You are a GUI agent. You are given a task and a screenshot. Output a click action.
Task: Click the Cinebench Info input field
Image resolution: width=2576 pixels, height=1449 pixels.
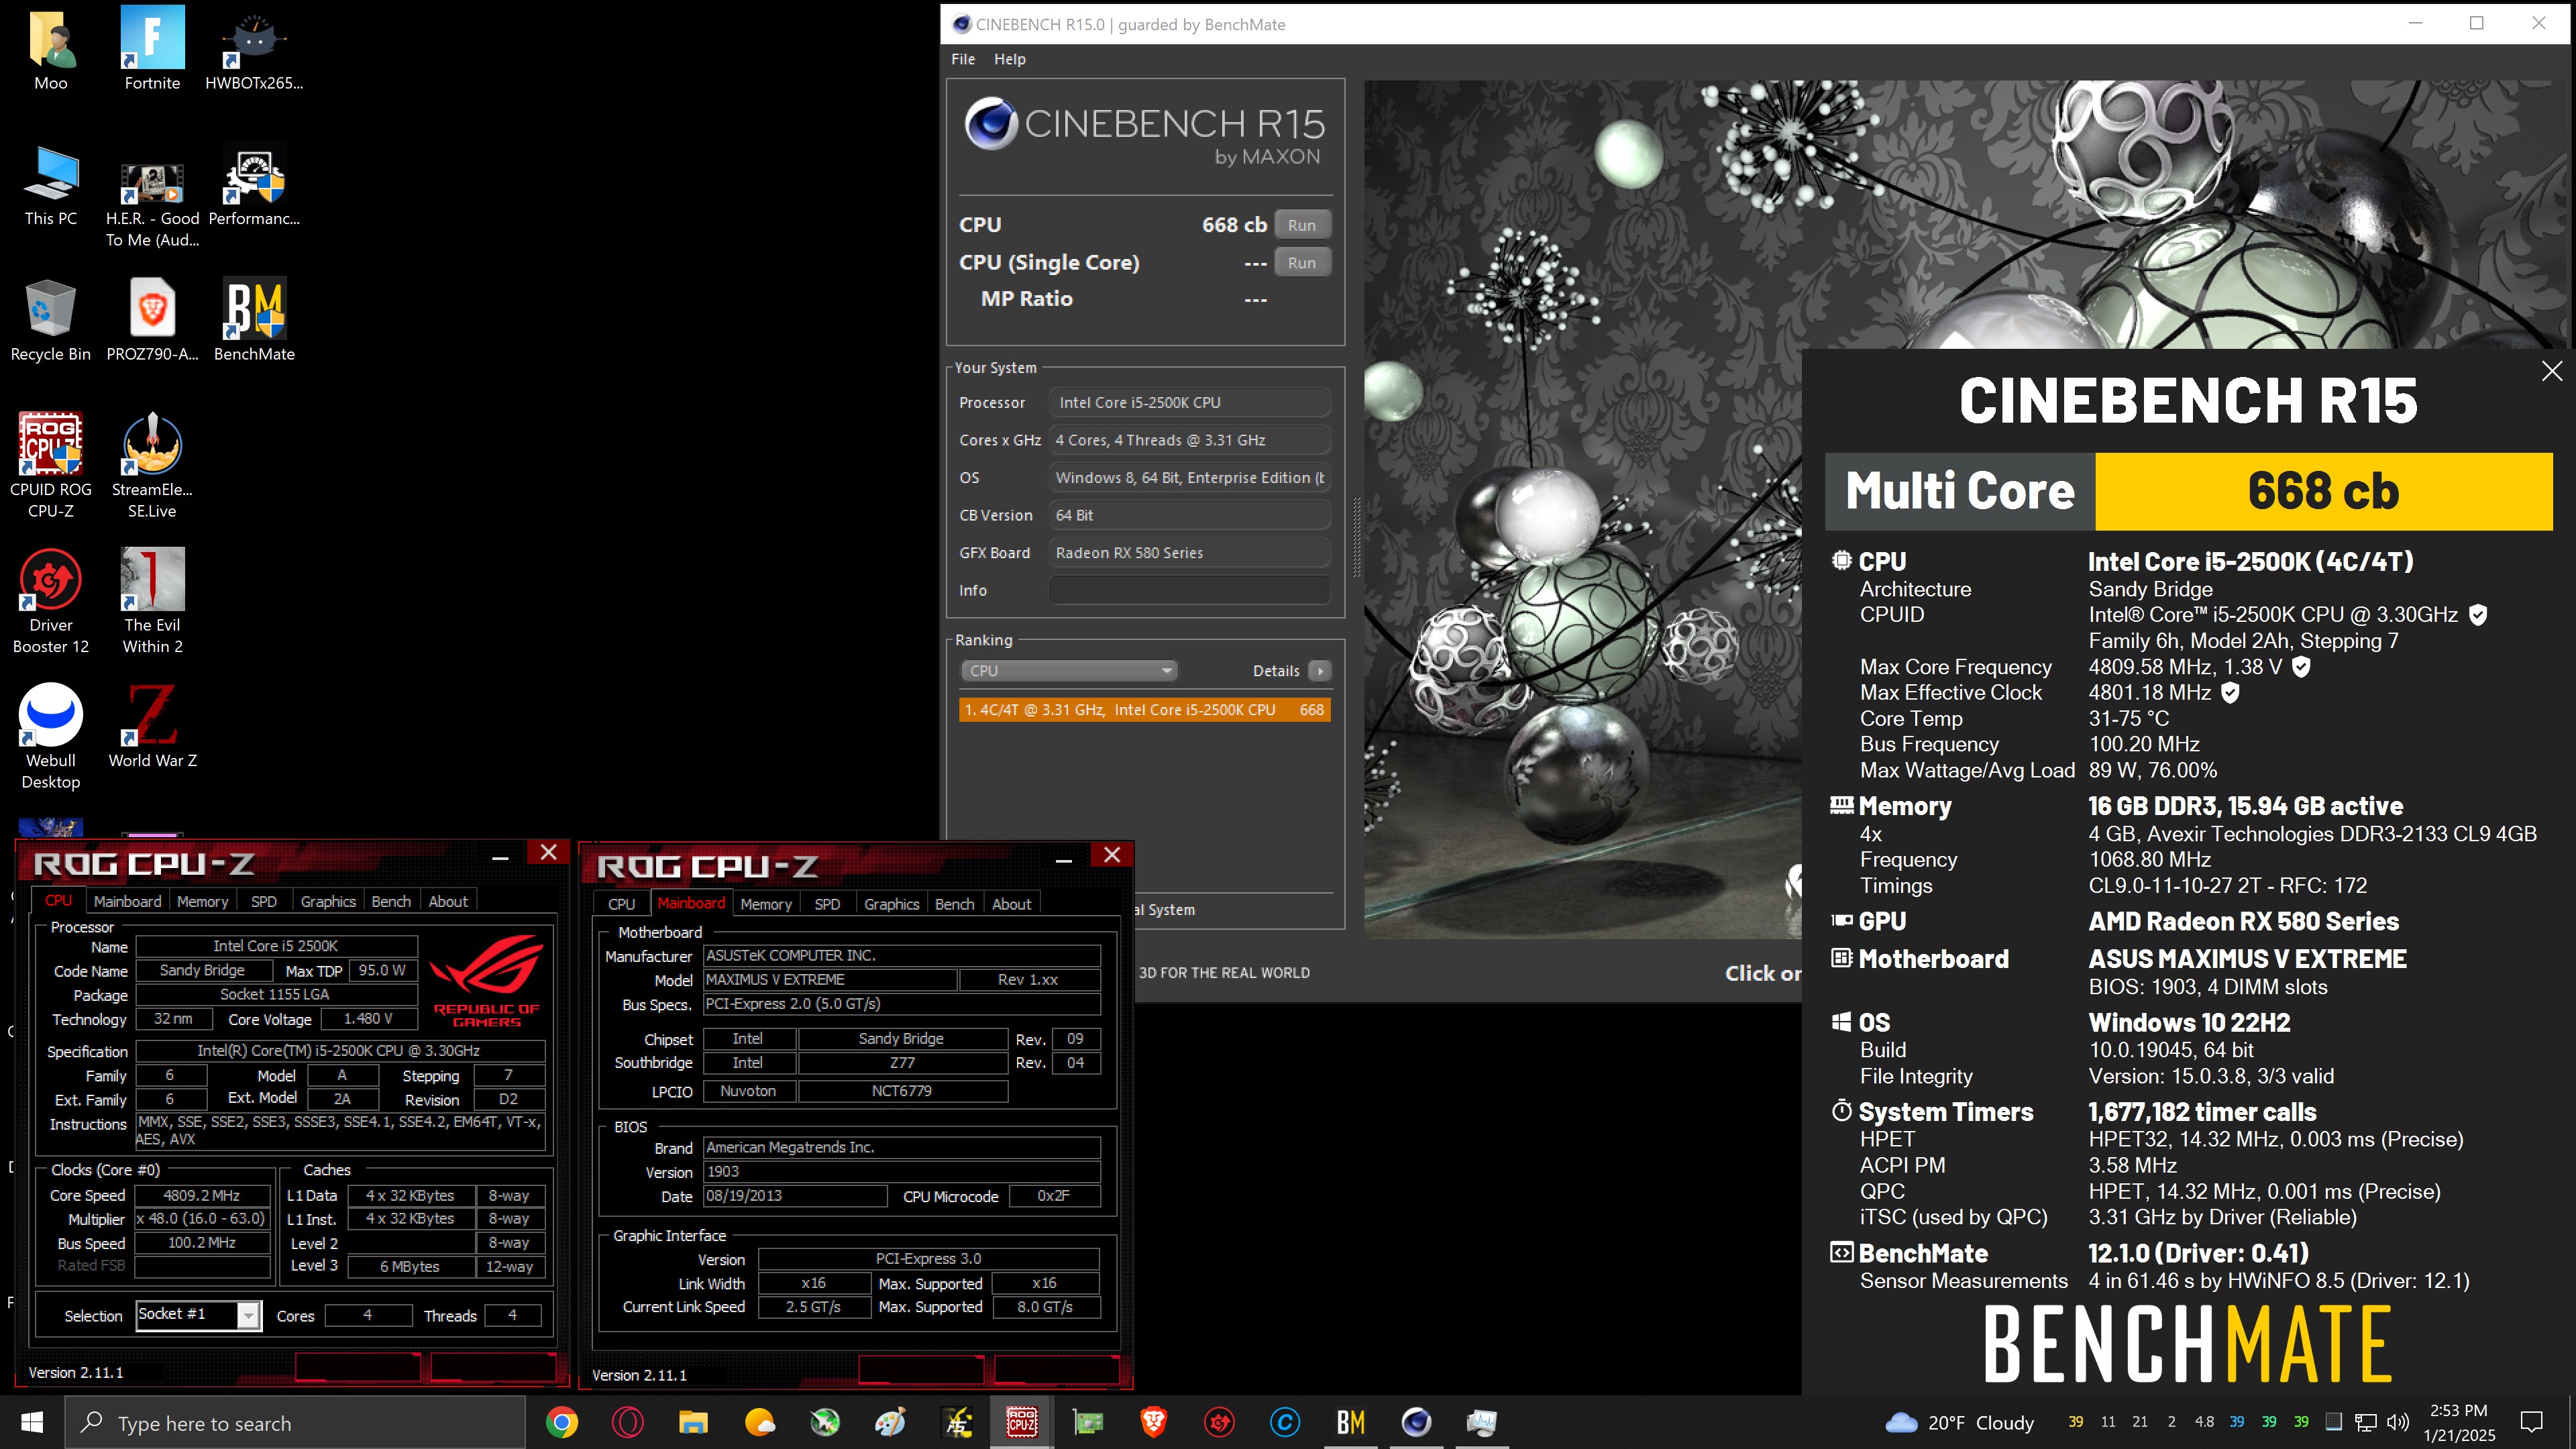pyautogui.click(x=1190, y=591)
